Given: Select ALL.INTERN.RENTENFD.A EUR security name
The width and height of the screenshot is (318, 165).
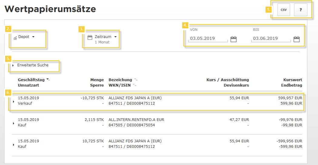Looking at the screenshot, I should [x=136, y=120].
